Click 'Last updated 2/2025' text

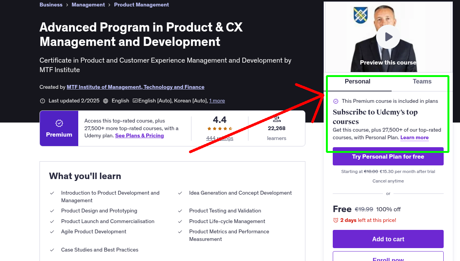[74, 101]
